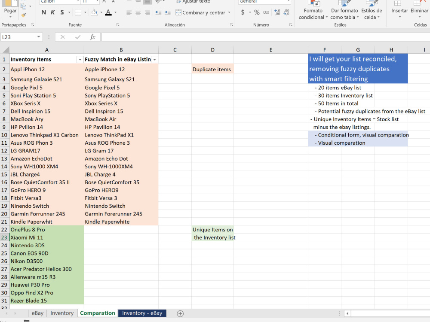The height and width of the screenshot is (322, 430).
Task: Switch to eBay sheet tab
Action: [37, 313]
